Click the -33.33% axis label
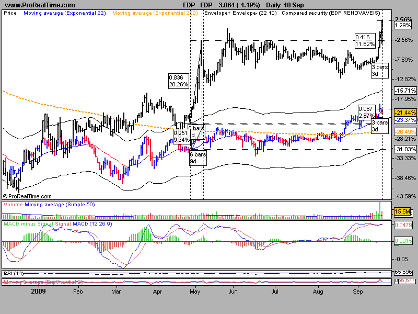 point(404,158)
